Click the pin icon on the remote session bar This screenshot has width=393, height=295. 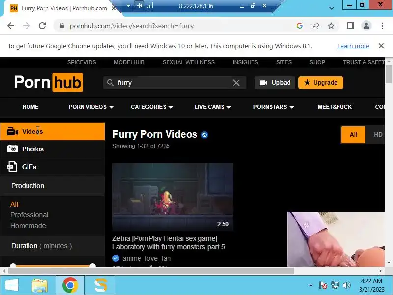point(140,5)
